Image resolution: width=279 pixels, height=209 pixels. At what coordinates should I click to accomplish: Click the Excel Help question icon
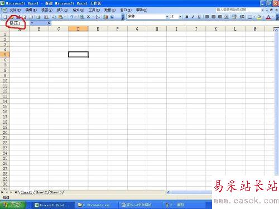tap(112, 17)
